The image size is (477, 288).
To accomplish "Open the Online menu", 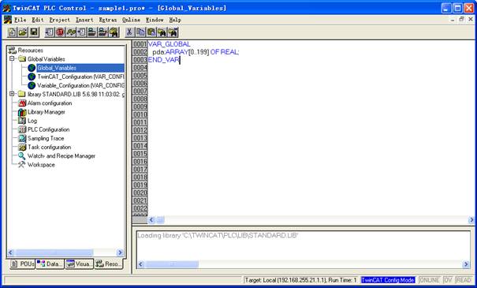I will point(131,20).
